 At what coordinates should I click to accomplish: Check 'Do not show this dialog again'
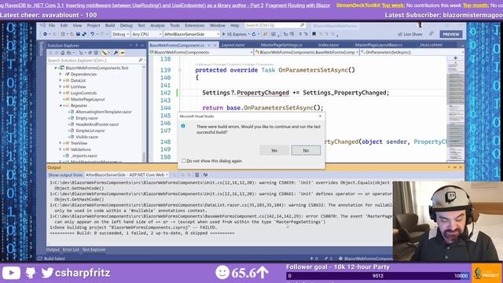[184, 160]
